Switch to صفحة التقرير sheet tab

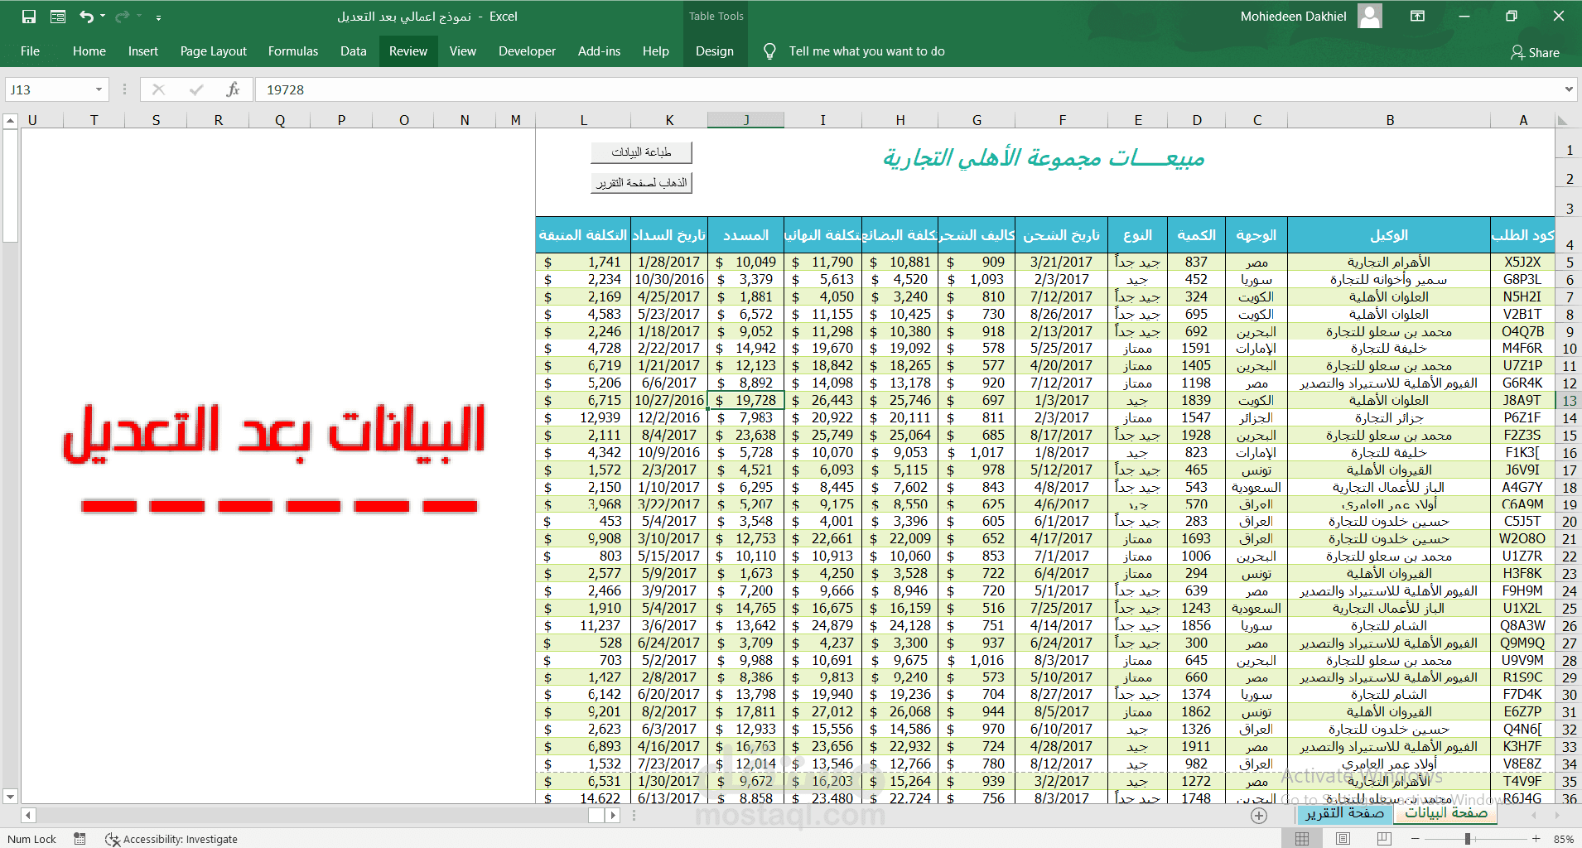pos(1345,813)
